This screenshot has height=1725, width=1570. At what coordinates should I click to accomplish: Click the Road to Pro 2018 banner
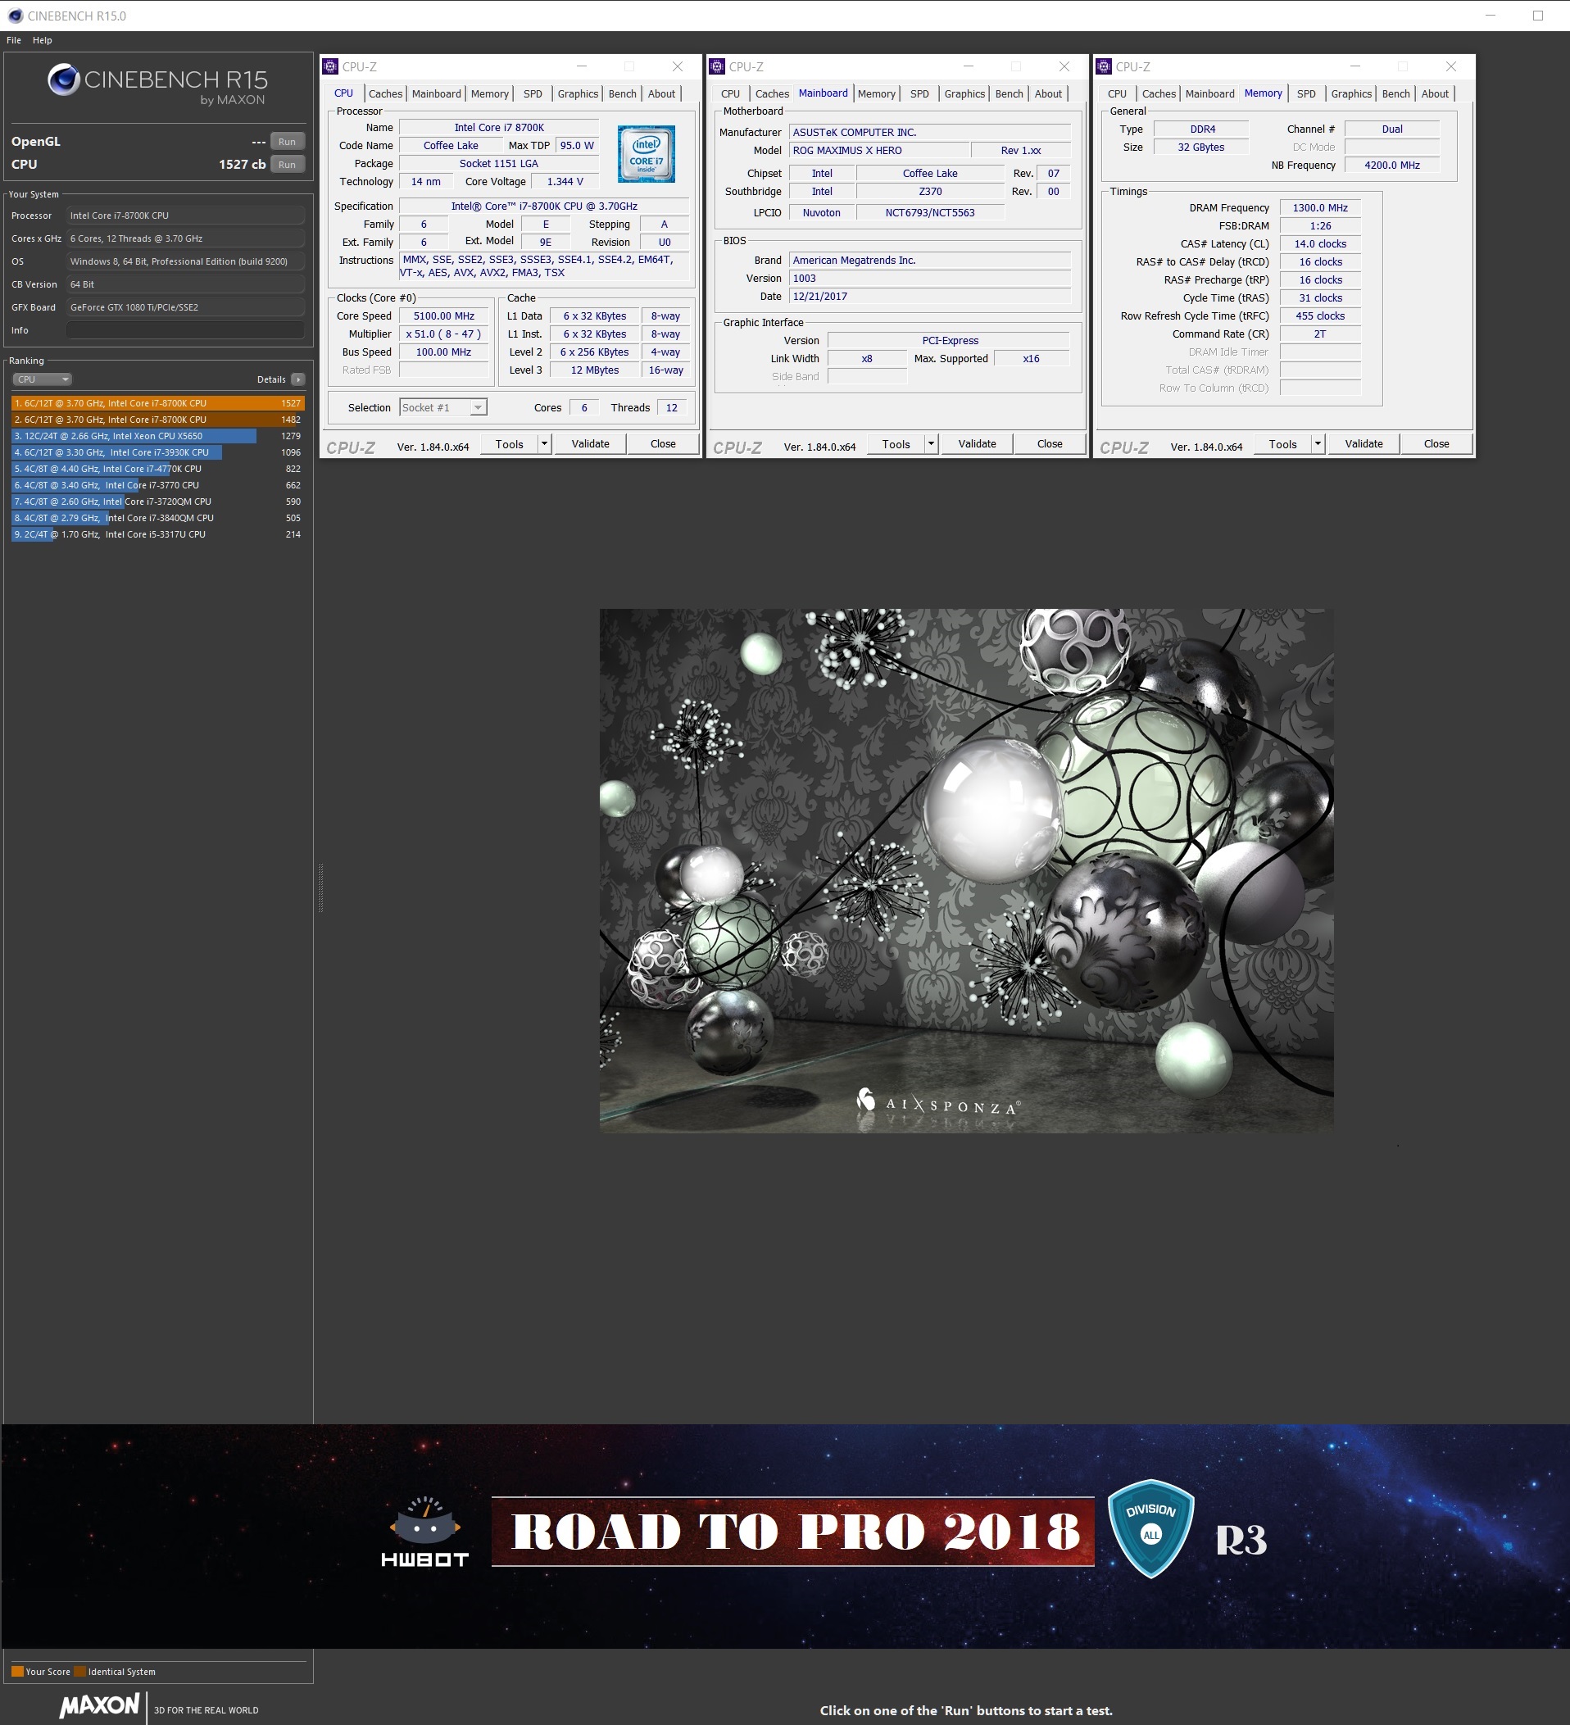pyautogui.click(x=793, y=1532)
